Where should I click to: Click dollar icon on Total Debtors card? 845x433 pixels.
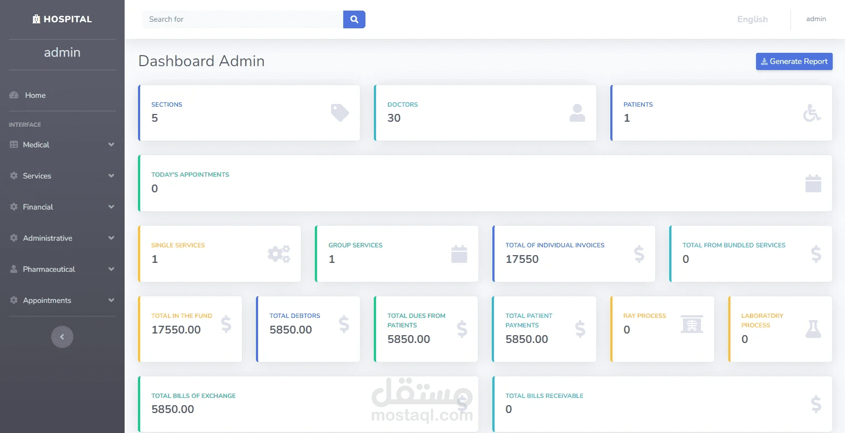click(x=344, y=324)
